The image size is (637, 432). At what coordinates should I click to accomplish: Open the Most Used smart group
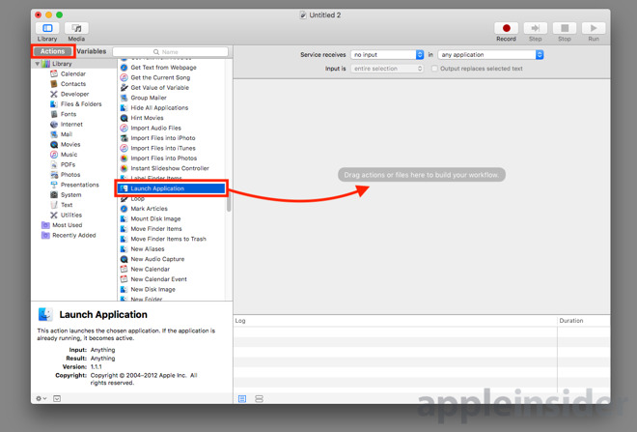(67, 225)
